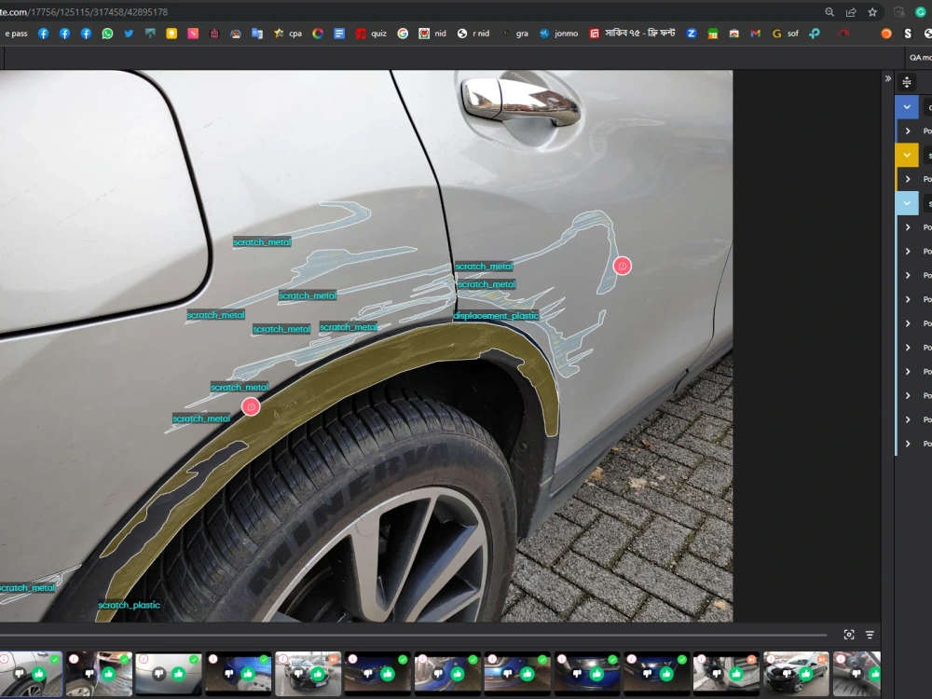Screen dimensions: 932x699
Task: Thumbs-up the white wrecked car thumbnail
Action: 806,674
